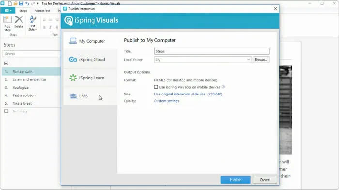Click the iSpring Visuals logo icon
339x190 pixels.
(x=69, y=20)
